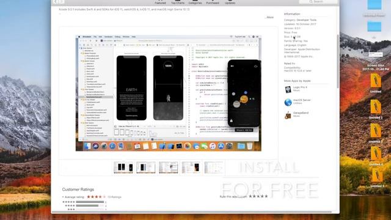This screenshot has height=220, width=391.
Task: Open the Developer Tools category link
Action: coord(307,20)
